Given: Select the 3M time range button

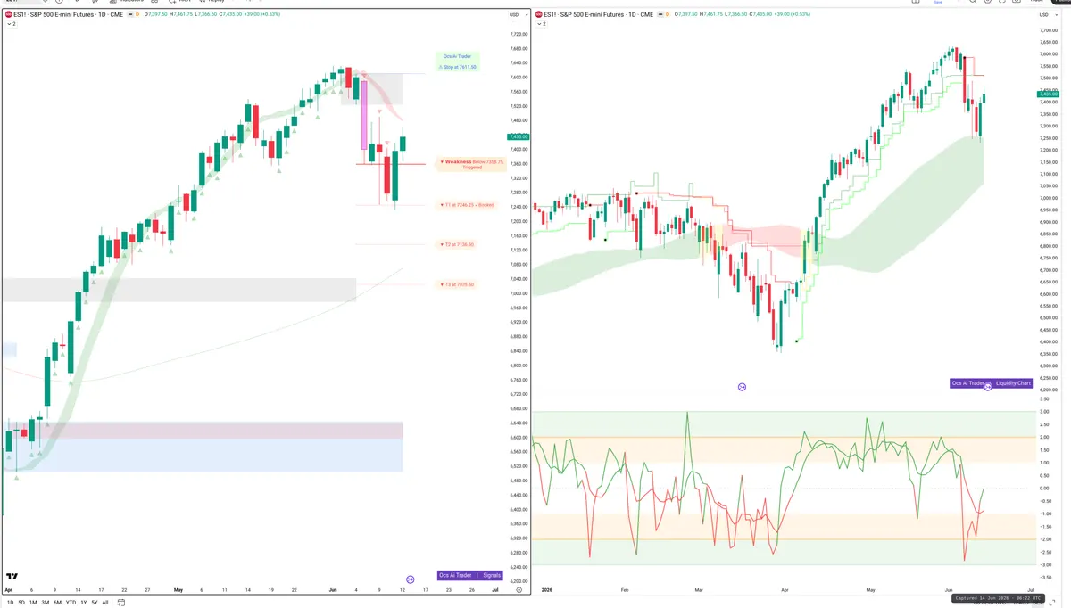Looking at the screenshot, I should 45,603.
